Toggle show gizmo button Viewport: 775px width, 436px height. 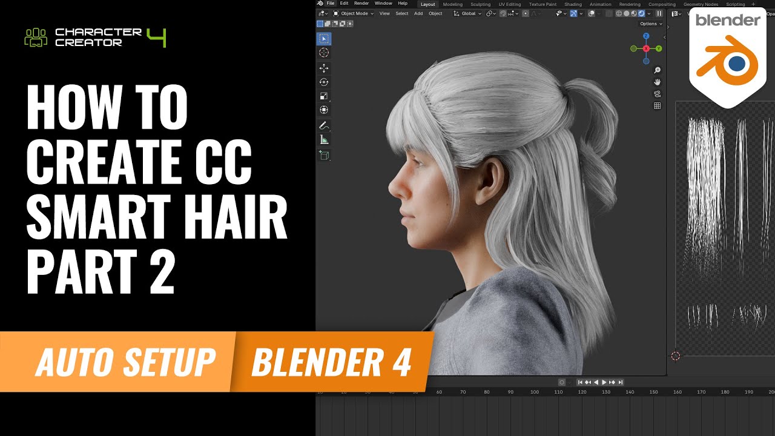coord(573,13)
